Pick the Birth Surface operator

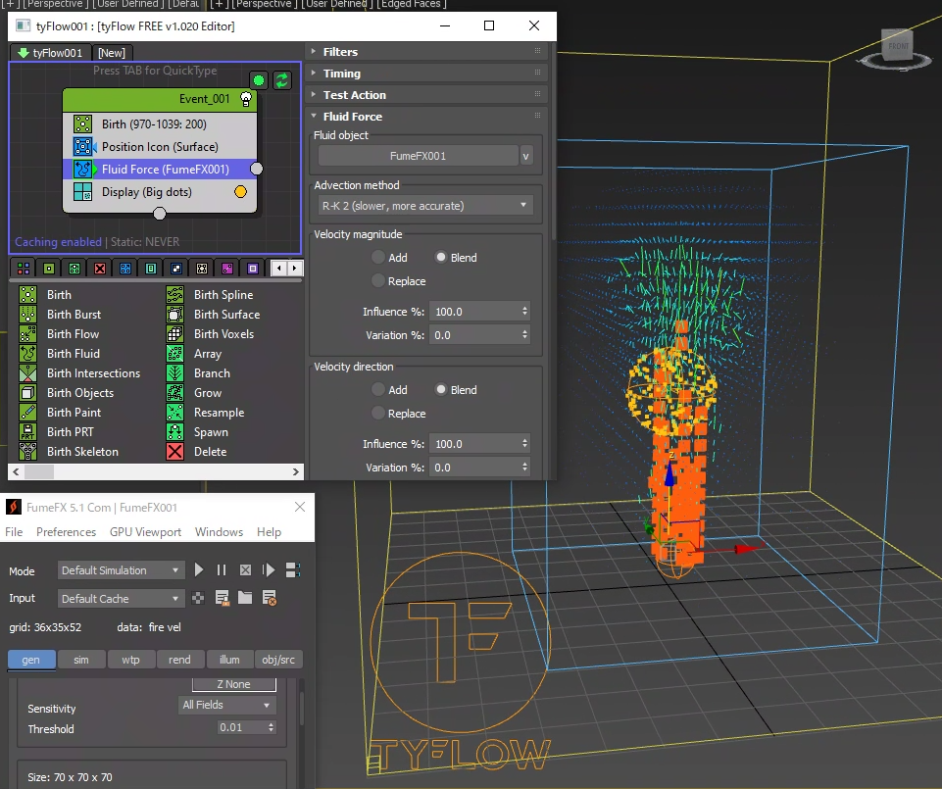[x=214, y=315]
